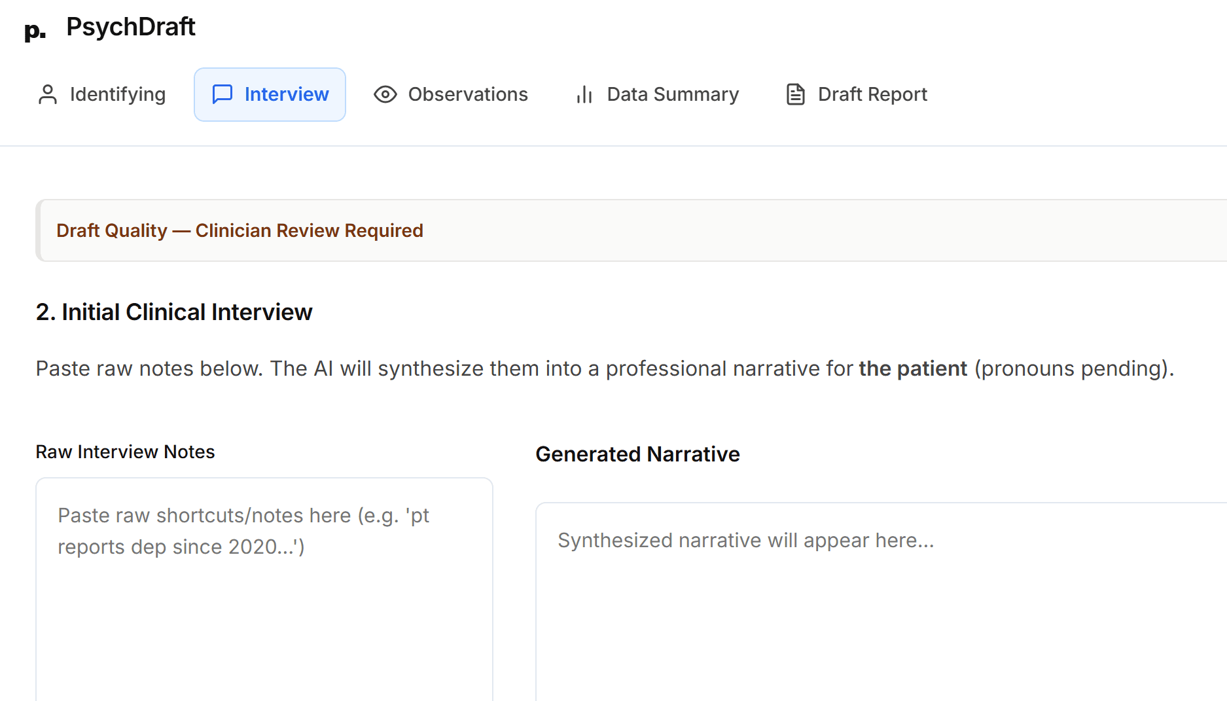Click the bar chart icon on Data Summary
Image resolution: width=1227 pixels, height=701 pixels.
[583, 94]
